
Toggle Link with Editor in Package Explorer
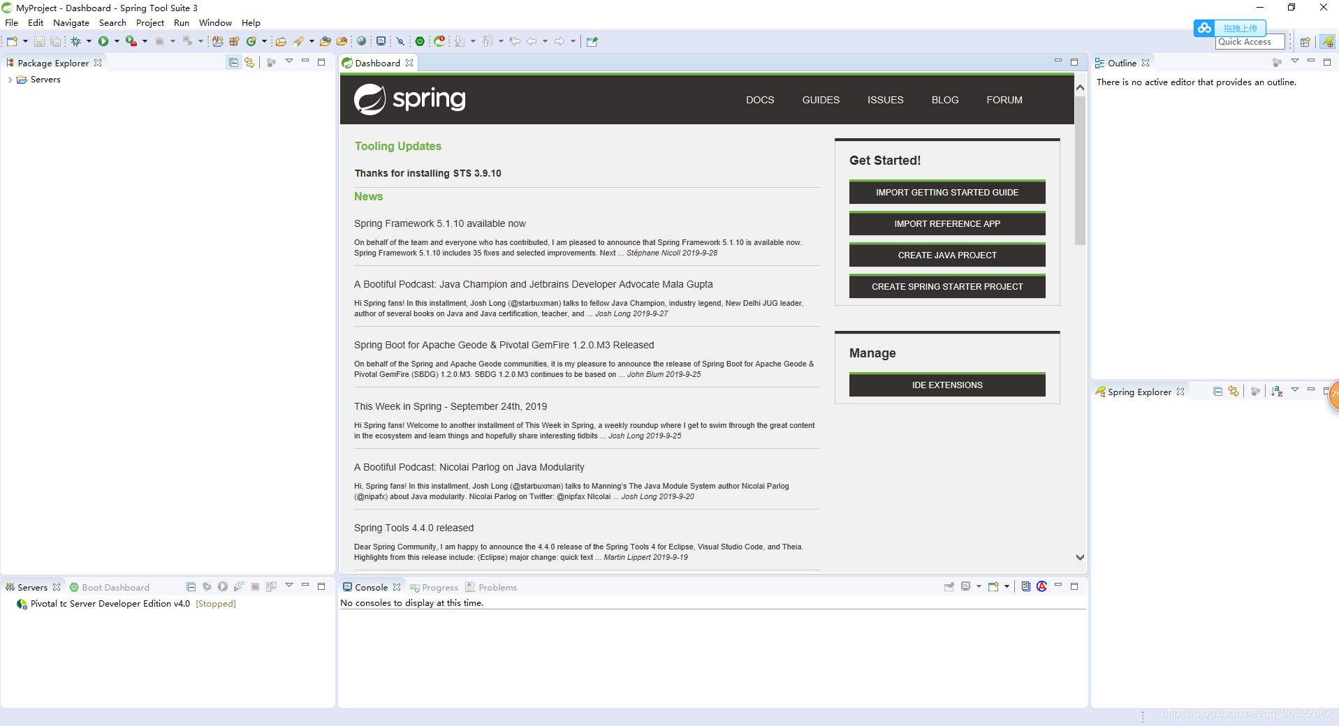(249, 62)
